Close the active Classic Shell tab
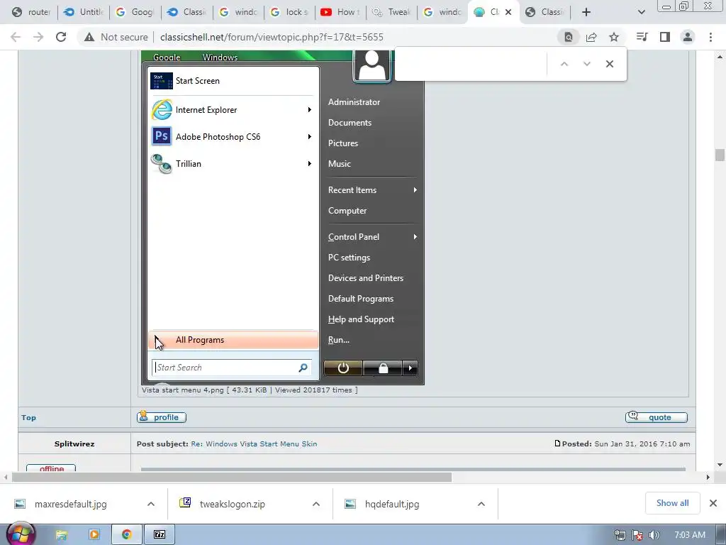 [x=508, y=12]
